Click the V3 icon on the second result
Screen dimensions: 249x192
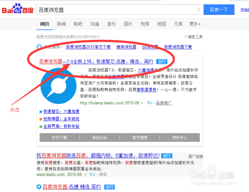[92, 175]
